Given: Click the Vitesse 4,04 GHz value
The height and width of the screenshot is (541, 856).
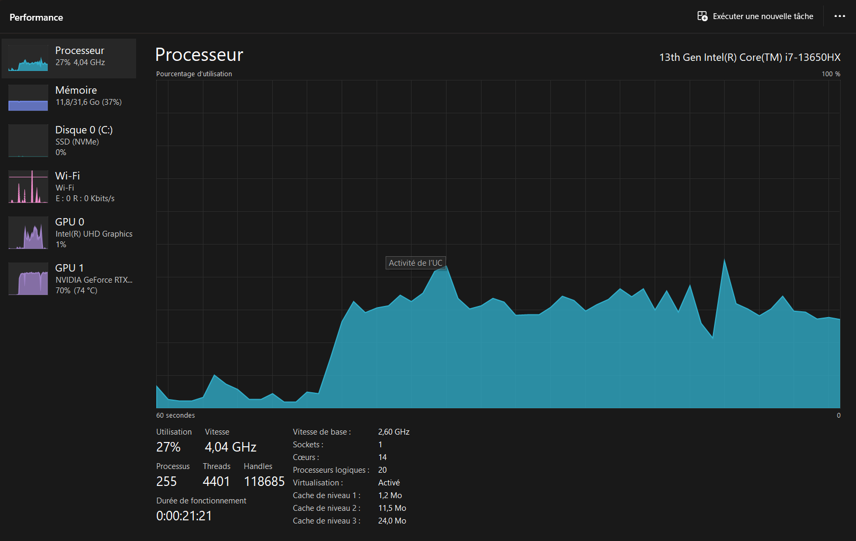Looking at the screenshot, I should (x=230, y=447).
